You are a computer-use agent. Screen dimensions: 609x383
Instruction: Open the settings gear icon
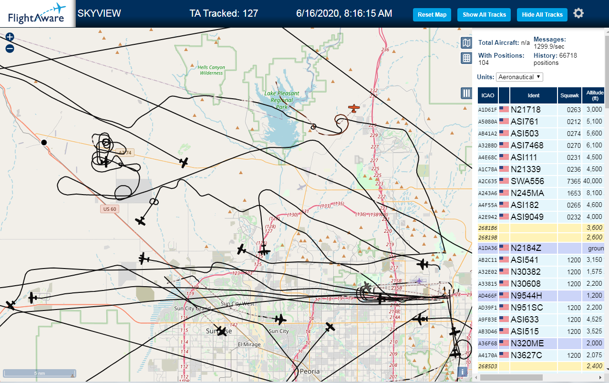[578, 13]
